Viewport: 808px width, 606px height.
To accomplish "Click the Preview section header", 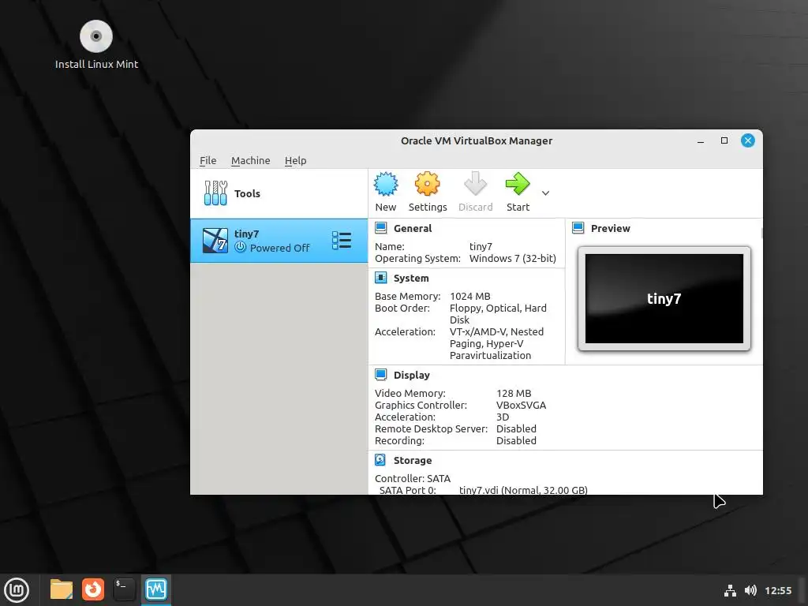I will 610,228.
